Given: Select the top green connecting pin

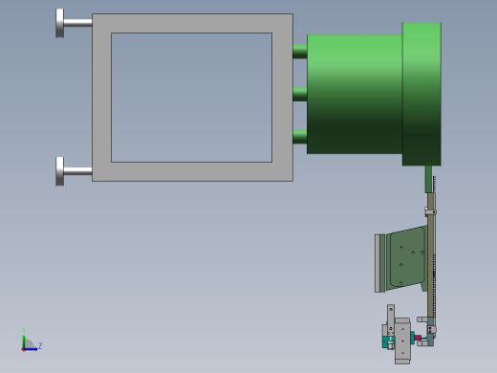Looking at the screenshot, I should [300, 52].
